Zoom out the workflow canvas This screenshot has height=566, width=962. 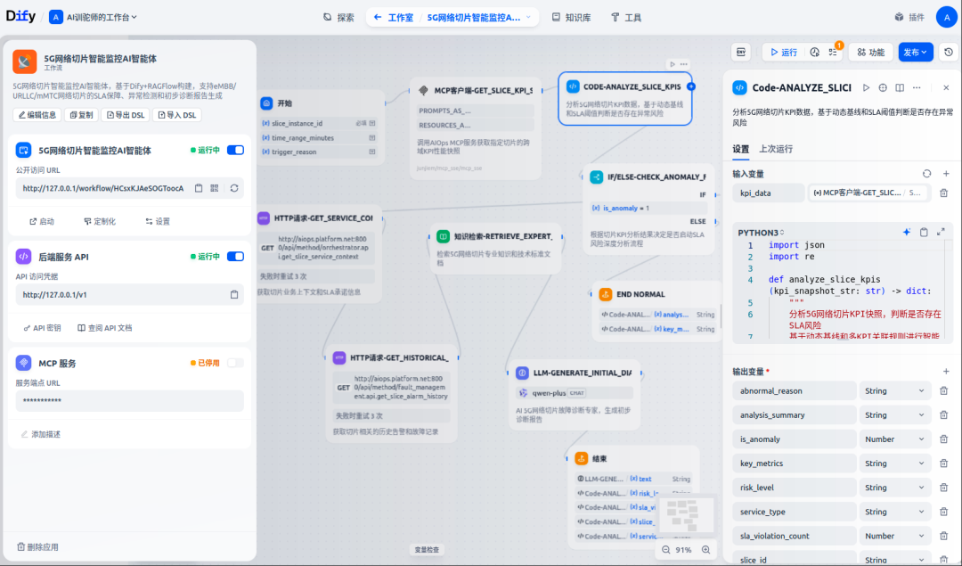tap(665, 550)
